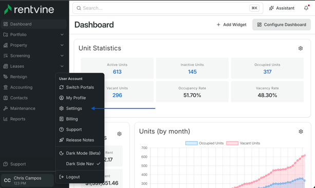Expand the Property section chevron

tap(62, 45)
